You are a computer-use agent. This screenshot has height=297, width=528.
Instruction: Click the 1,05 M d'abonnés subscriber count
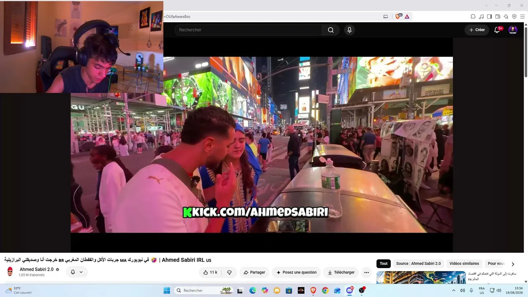point(32,275)
